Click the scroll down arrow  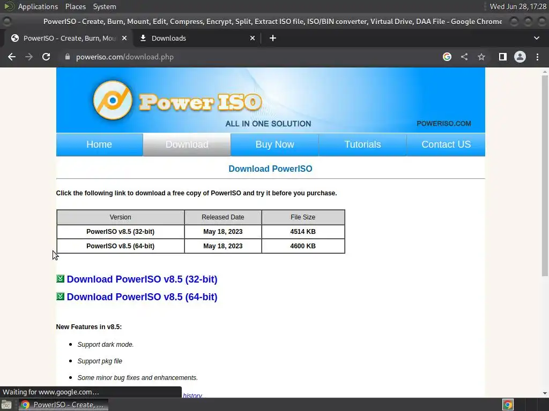pos(545,393)
